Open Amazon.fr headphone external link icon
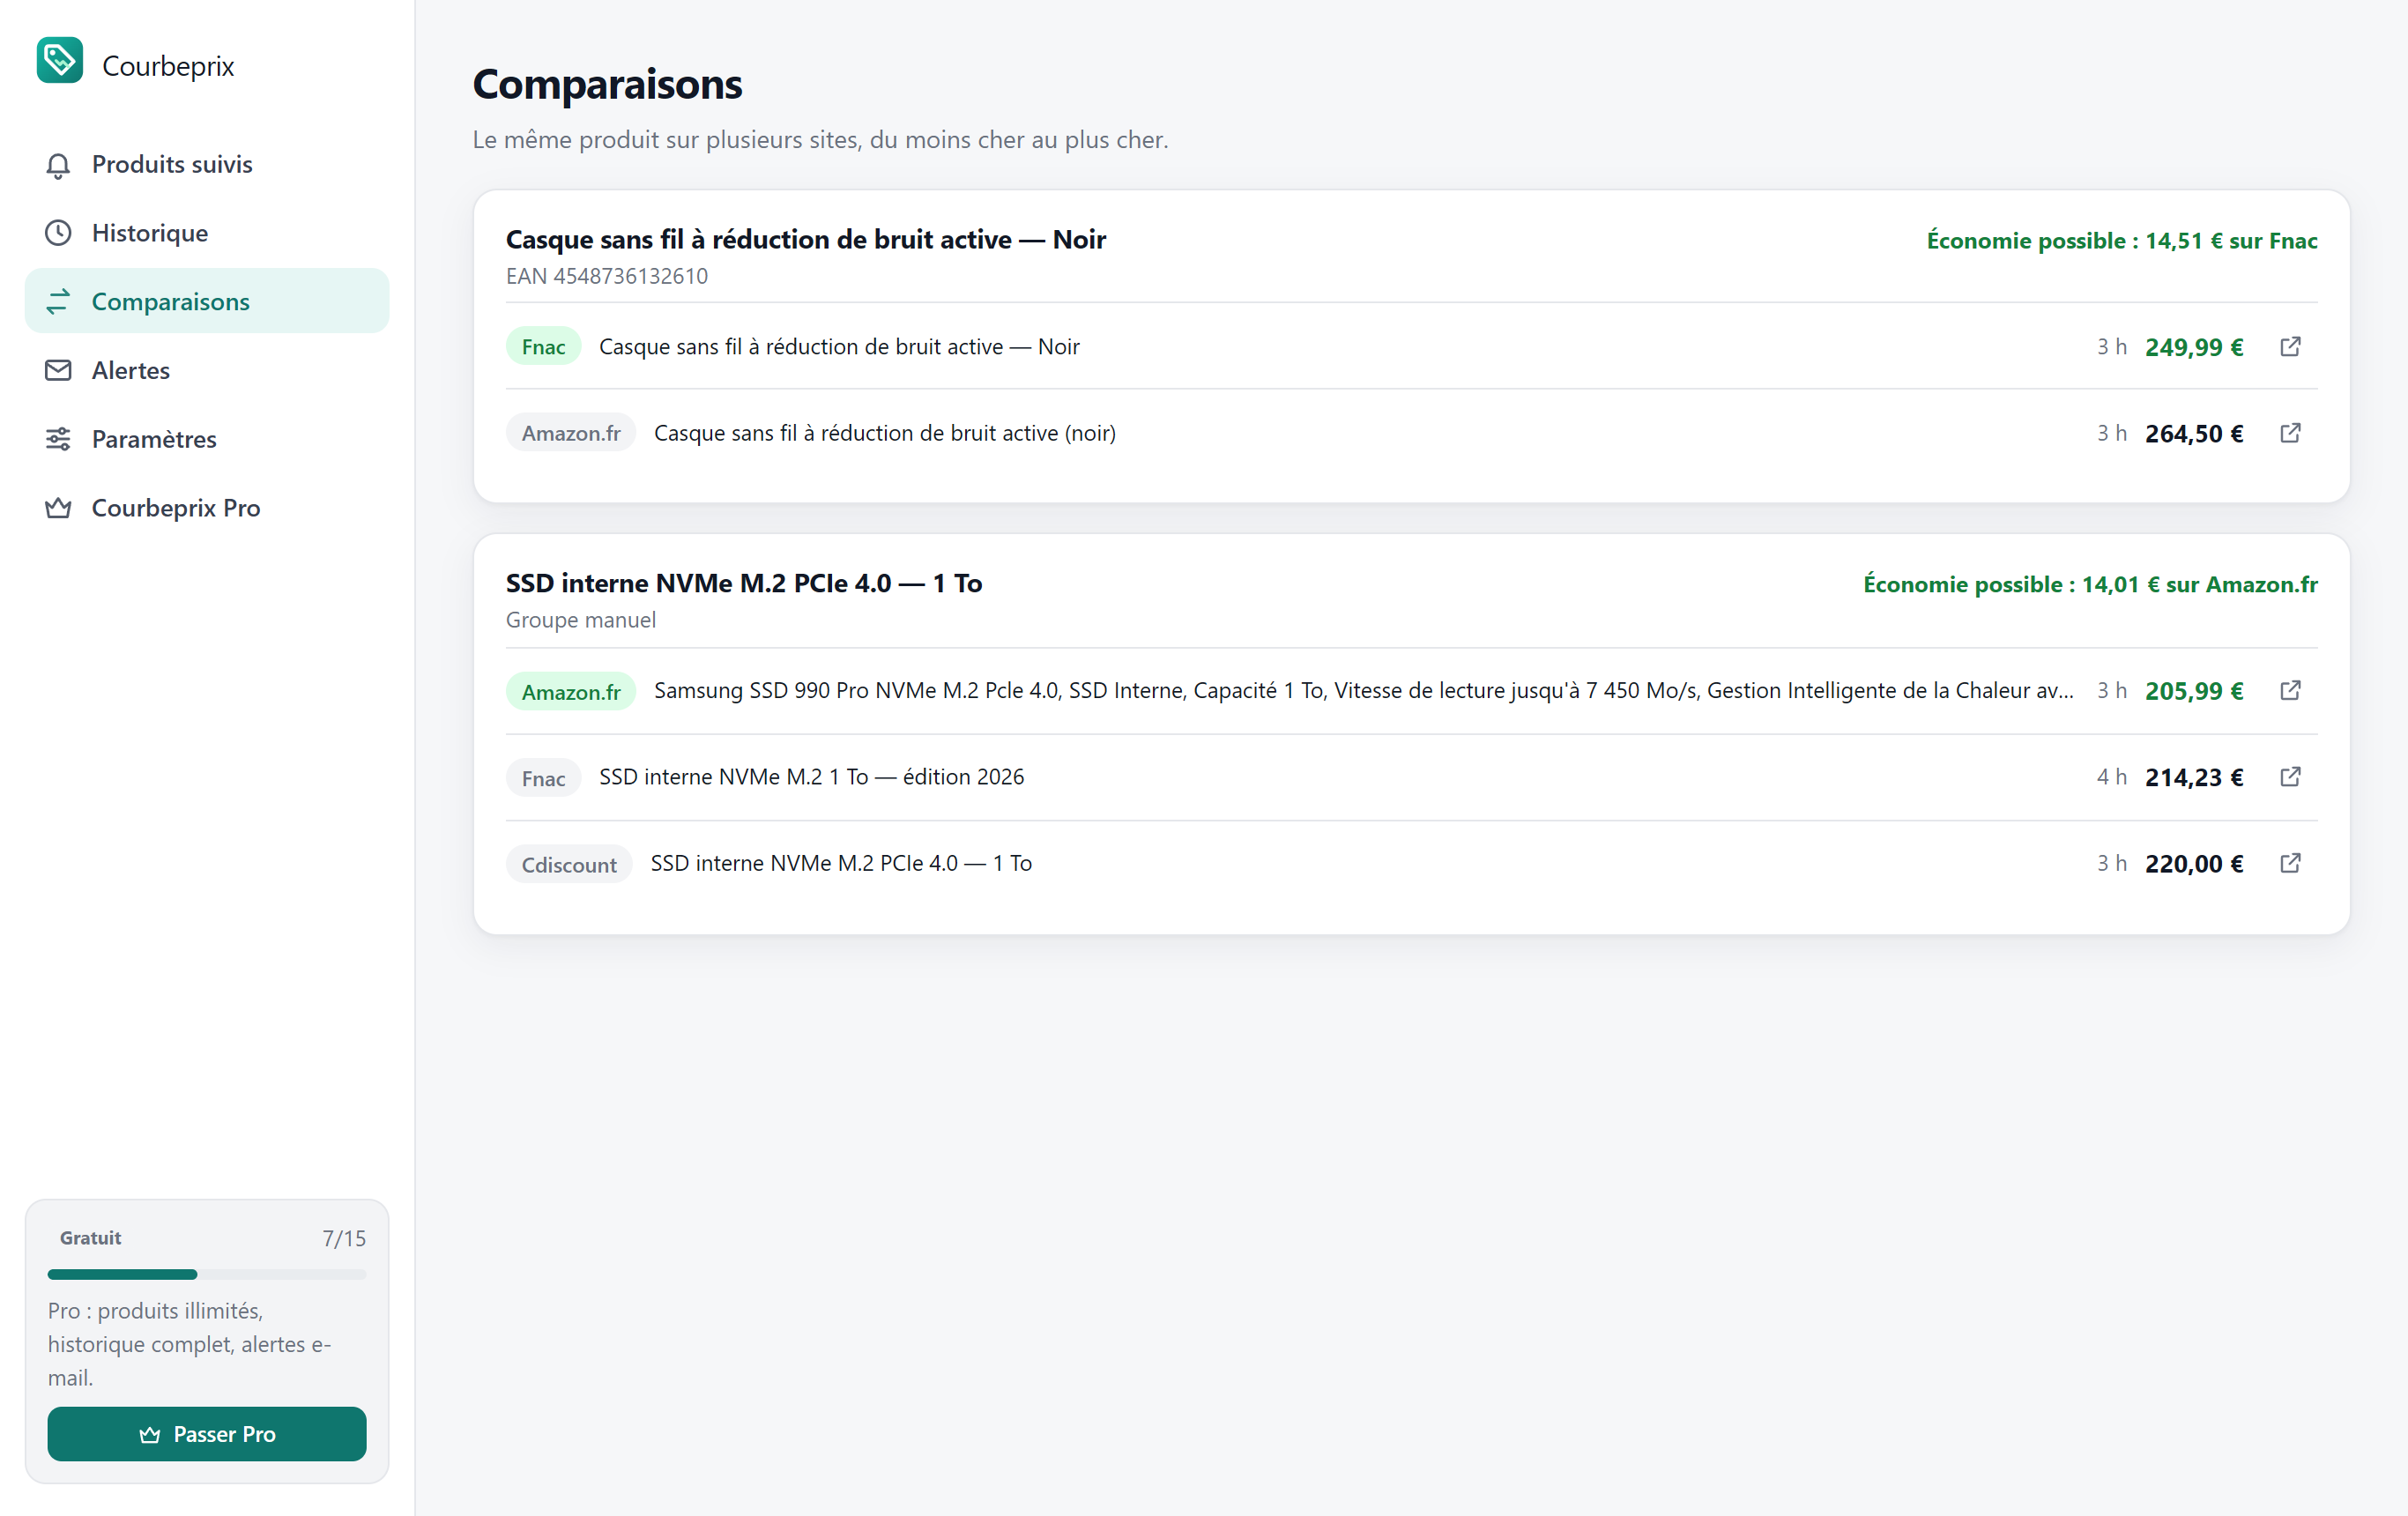The height and width of the screenshot is (1516, 2408). [2290, 432]
